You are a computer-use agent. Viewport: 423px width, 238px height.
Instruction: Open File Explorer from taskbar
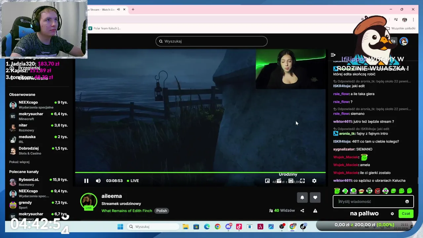point(185,227)
